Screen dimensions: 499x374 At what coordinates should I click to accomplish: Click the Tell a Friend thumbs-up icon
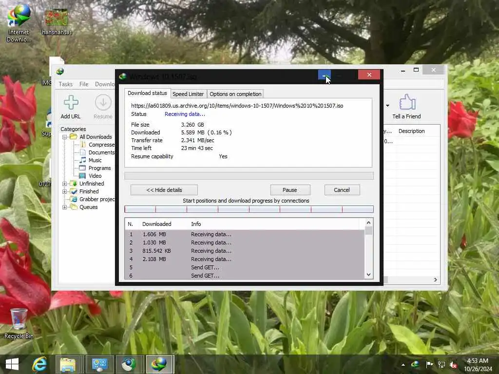pyautogui.click(x=407, y=102)
